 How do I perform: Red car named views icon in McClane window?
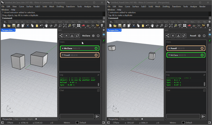point(83,25)
